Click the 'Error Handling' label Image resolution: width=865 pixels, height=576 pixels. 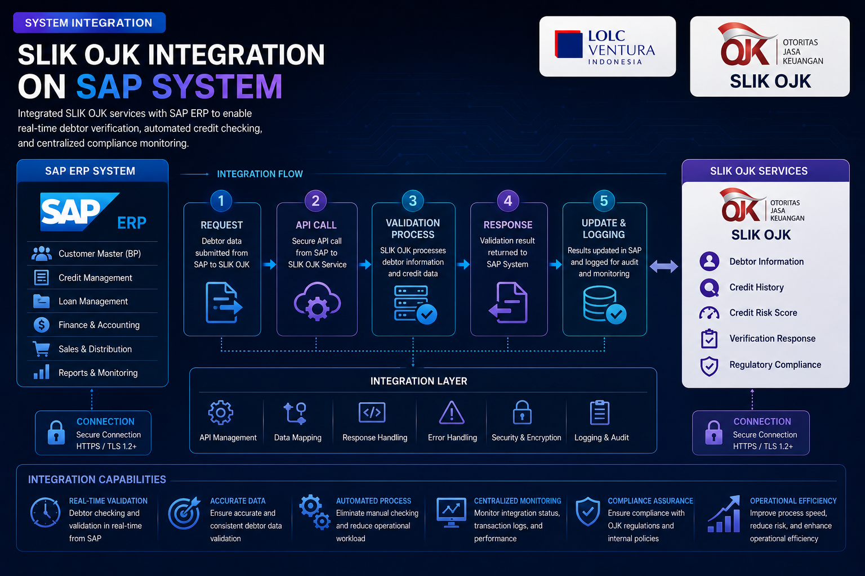[x=452, y=438]
